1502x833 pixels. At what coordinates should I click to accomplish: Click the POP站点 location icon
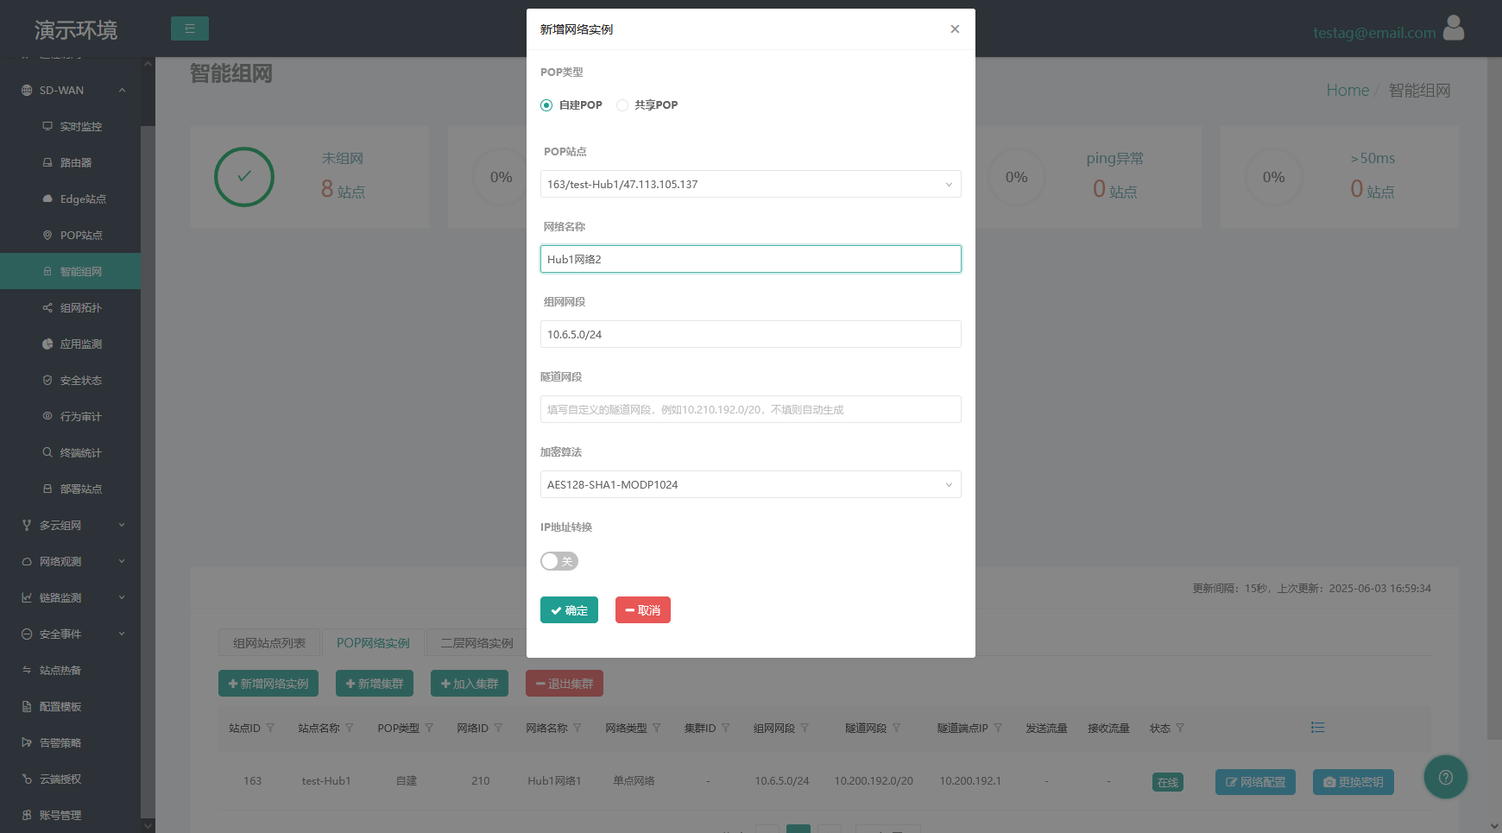(47, 235)
